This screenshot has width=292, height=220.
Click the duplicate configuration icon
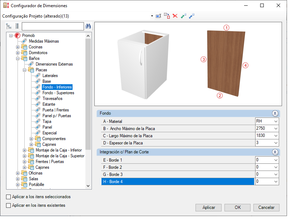167,16
